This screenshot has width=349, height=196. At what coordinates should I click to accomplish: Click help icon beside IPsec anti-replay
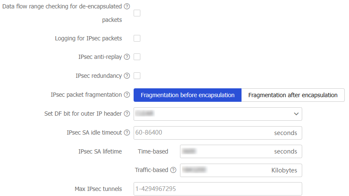(127, 57)
